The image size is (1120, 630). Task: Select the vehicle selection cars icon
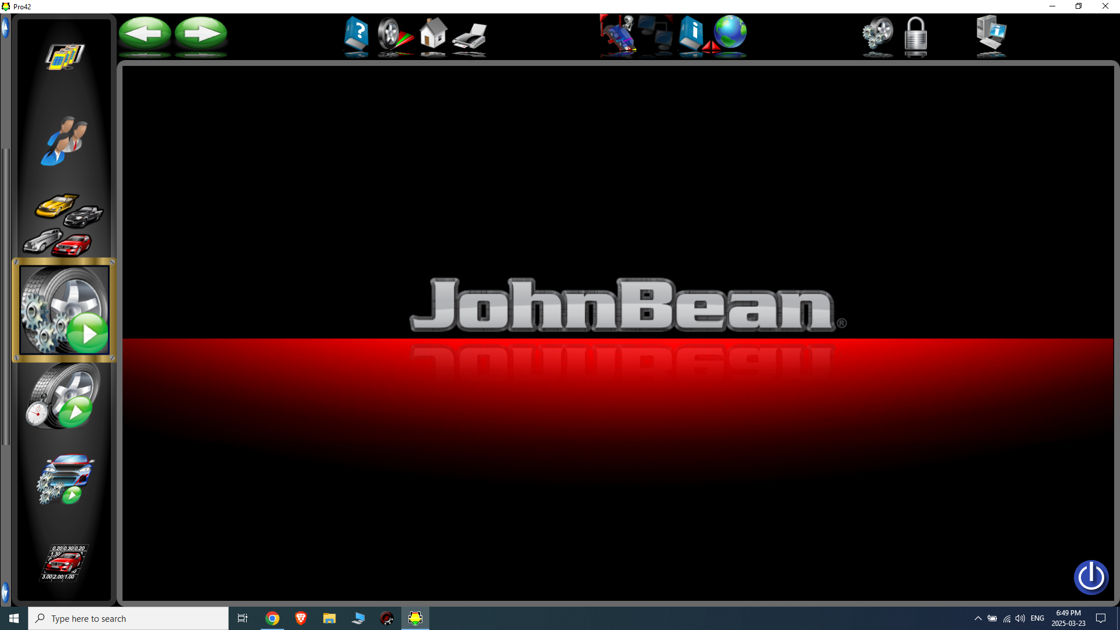pos(63,225)
